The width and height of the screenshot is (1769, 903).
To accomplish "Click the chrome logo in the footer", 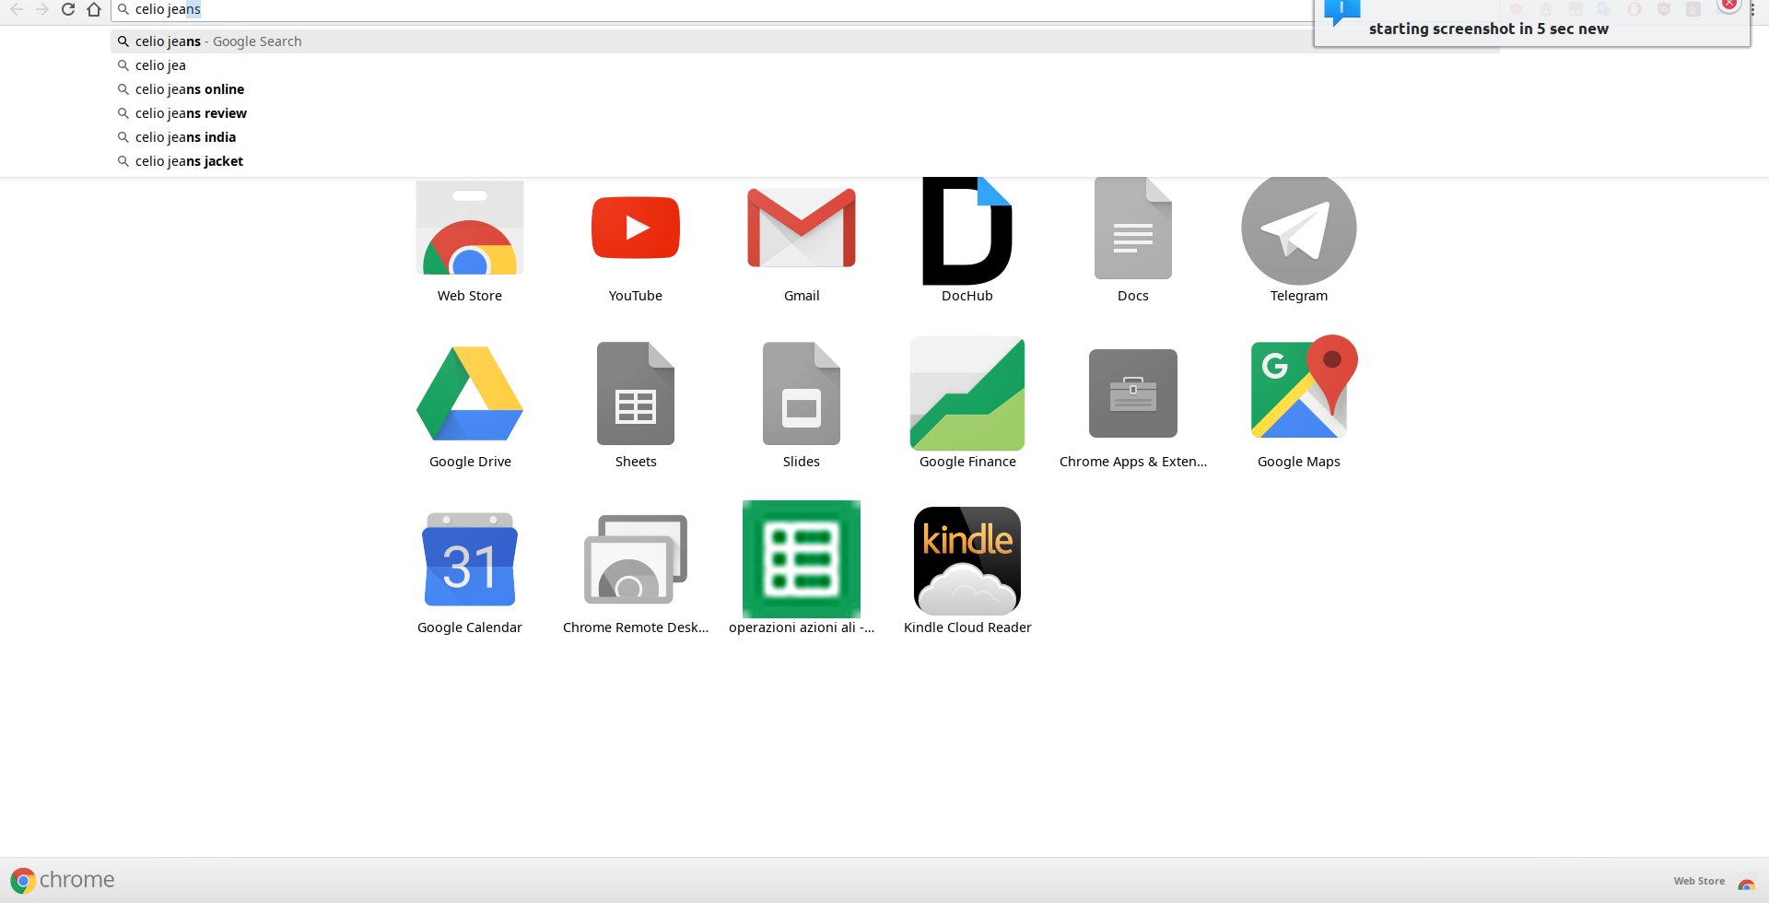I will (63, 880).
